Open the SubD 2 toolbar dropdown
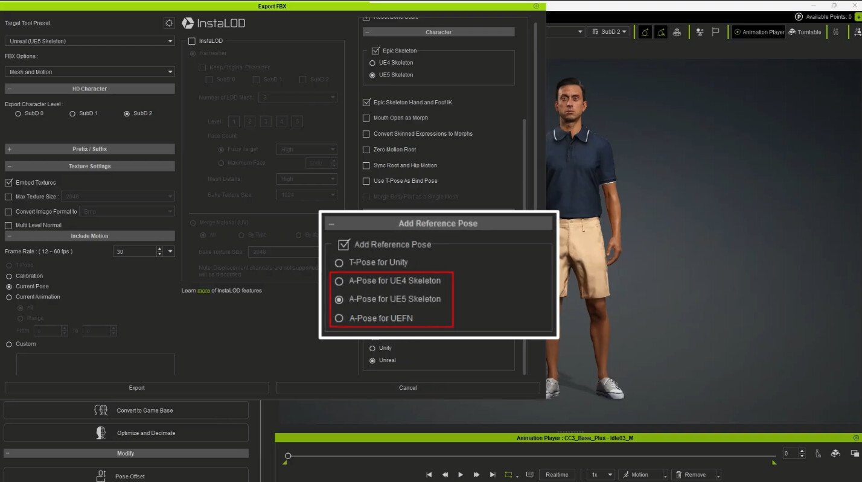Image resolution: width=862 pixels, height=482 pixels. click(x=609, y=32)
